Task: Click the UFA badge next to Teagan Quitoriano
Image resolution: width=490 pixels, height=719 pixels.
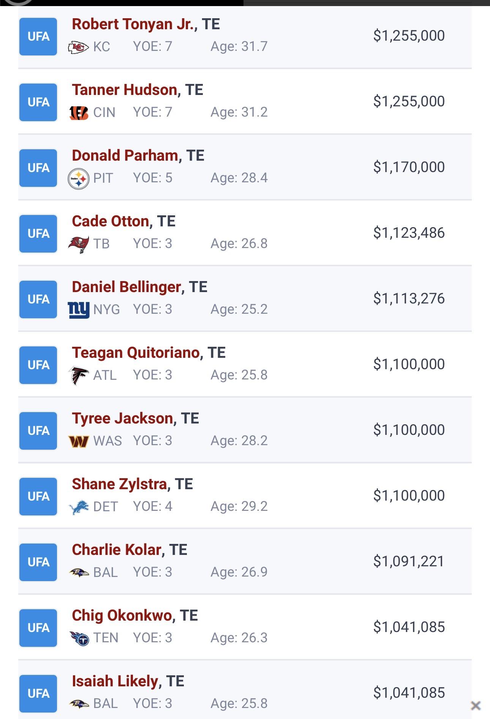Action: click(38, 365)
